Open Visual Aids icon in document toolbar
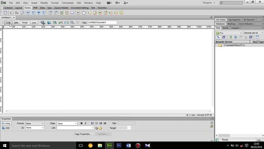The width and height of the screenshot is (264, 149). point(72,22)
